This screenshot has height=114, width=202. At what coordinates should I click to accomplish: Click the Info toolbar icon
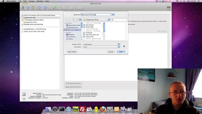coord(28,8)
